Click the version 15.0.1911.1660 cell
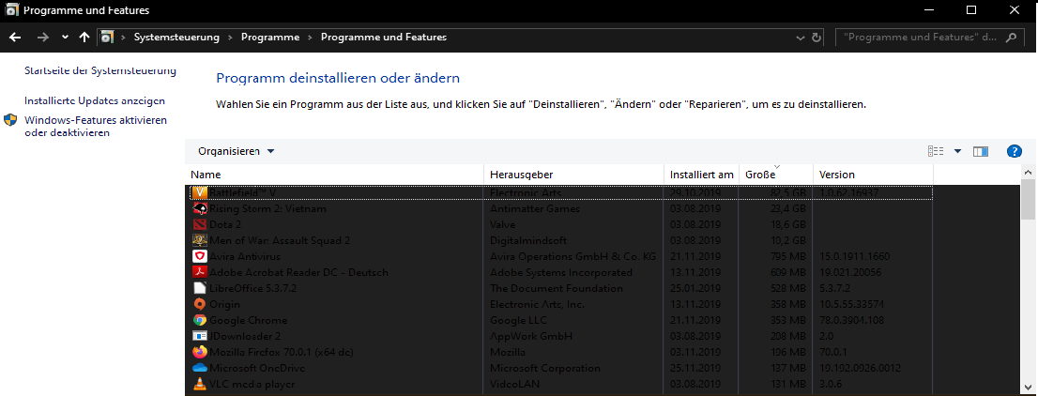 (855, 256)
